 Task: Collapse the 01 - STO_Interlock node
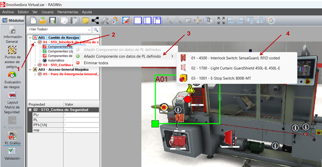point(35,42)
